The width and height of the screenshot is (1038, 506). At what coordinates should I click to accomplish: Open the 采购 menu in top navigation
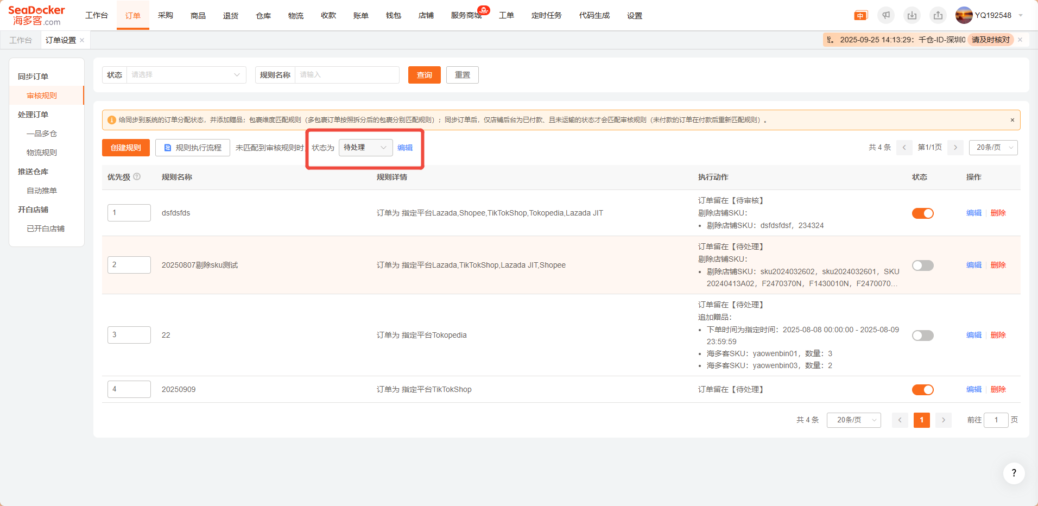click(165, 15)
